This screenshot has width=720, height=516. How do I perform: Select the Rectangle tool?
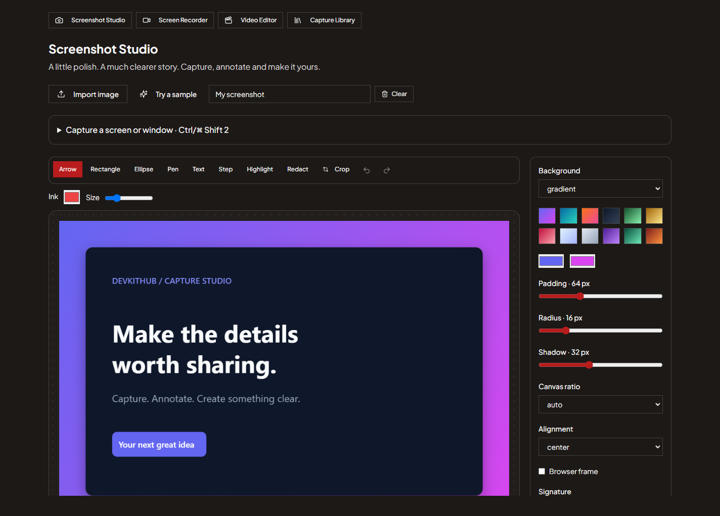[x=105, y=169]
